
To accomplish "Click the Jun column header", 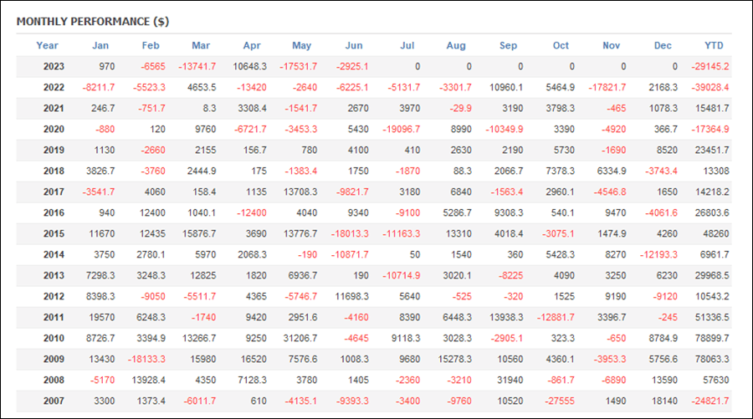I will (354, 46).
